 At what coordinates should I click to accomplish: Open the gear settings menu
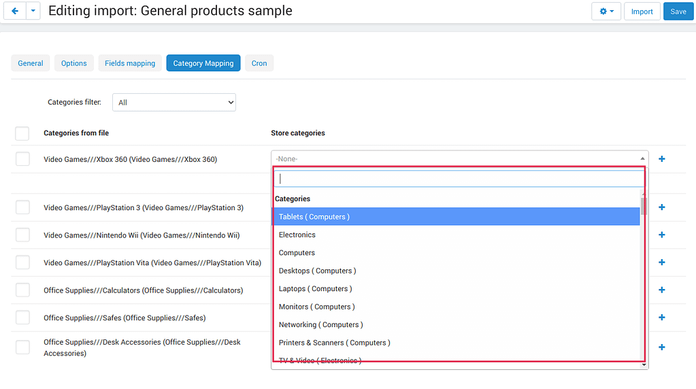click(606, 12)
